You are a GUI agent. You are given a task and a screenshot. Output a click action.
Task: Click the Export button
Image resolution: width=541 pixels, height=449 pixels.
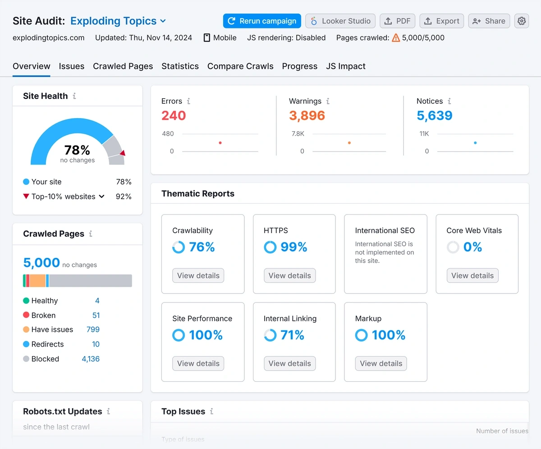[x=442, y=21]
